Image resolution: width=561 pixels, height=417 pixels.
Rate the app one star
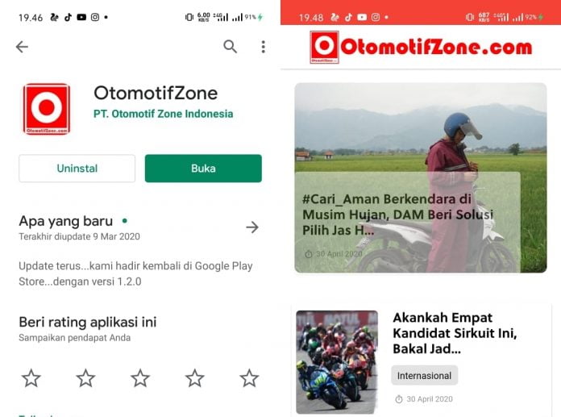(31, 378)
